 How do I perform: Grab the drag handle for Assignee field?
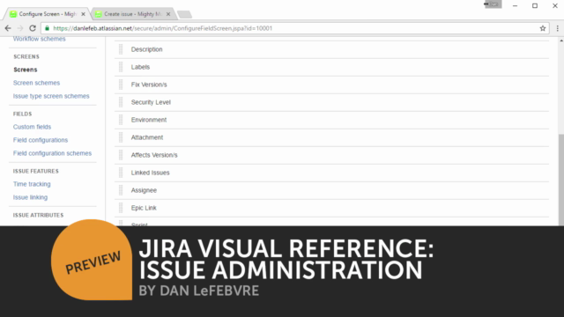tap(121, 190)
